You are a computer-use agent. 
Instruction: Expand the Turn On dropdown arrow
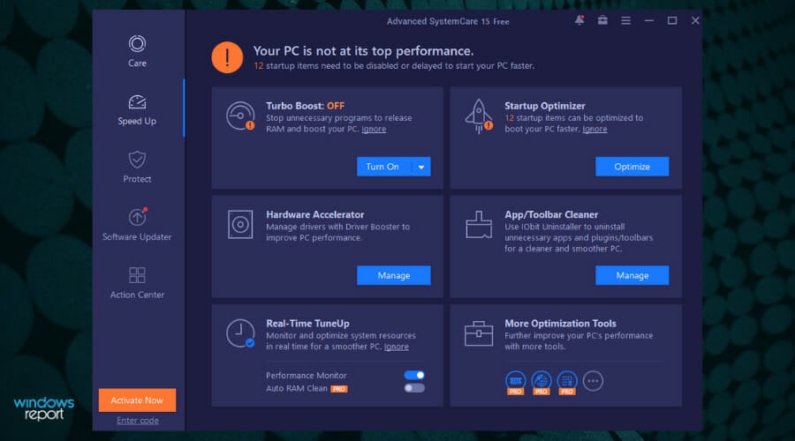[421, 167]
